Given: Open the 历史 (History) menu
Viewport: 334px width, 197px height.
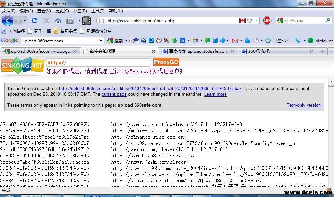Looking at the screenshot, I should (x=62, y=11).
